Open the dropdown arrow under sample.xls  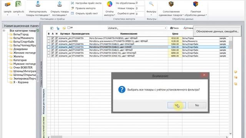pos(18,15)
